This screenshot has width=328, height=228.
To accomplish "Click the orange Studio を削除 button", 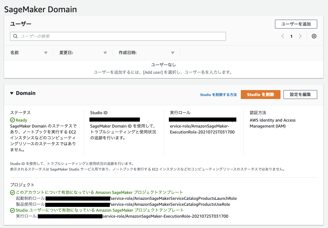I will tap(260, 95).
